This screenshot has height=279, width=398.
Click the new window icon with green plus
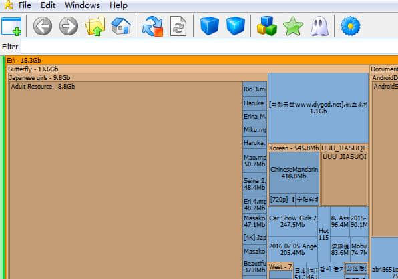pos(11,26)
